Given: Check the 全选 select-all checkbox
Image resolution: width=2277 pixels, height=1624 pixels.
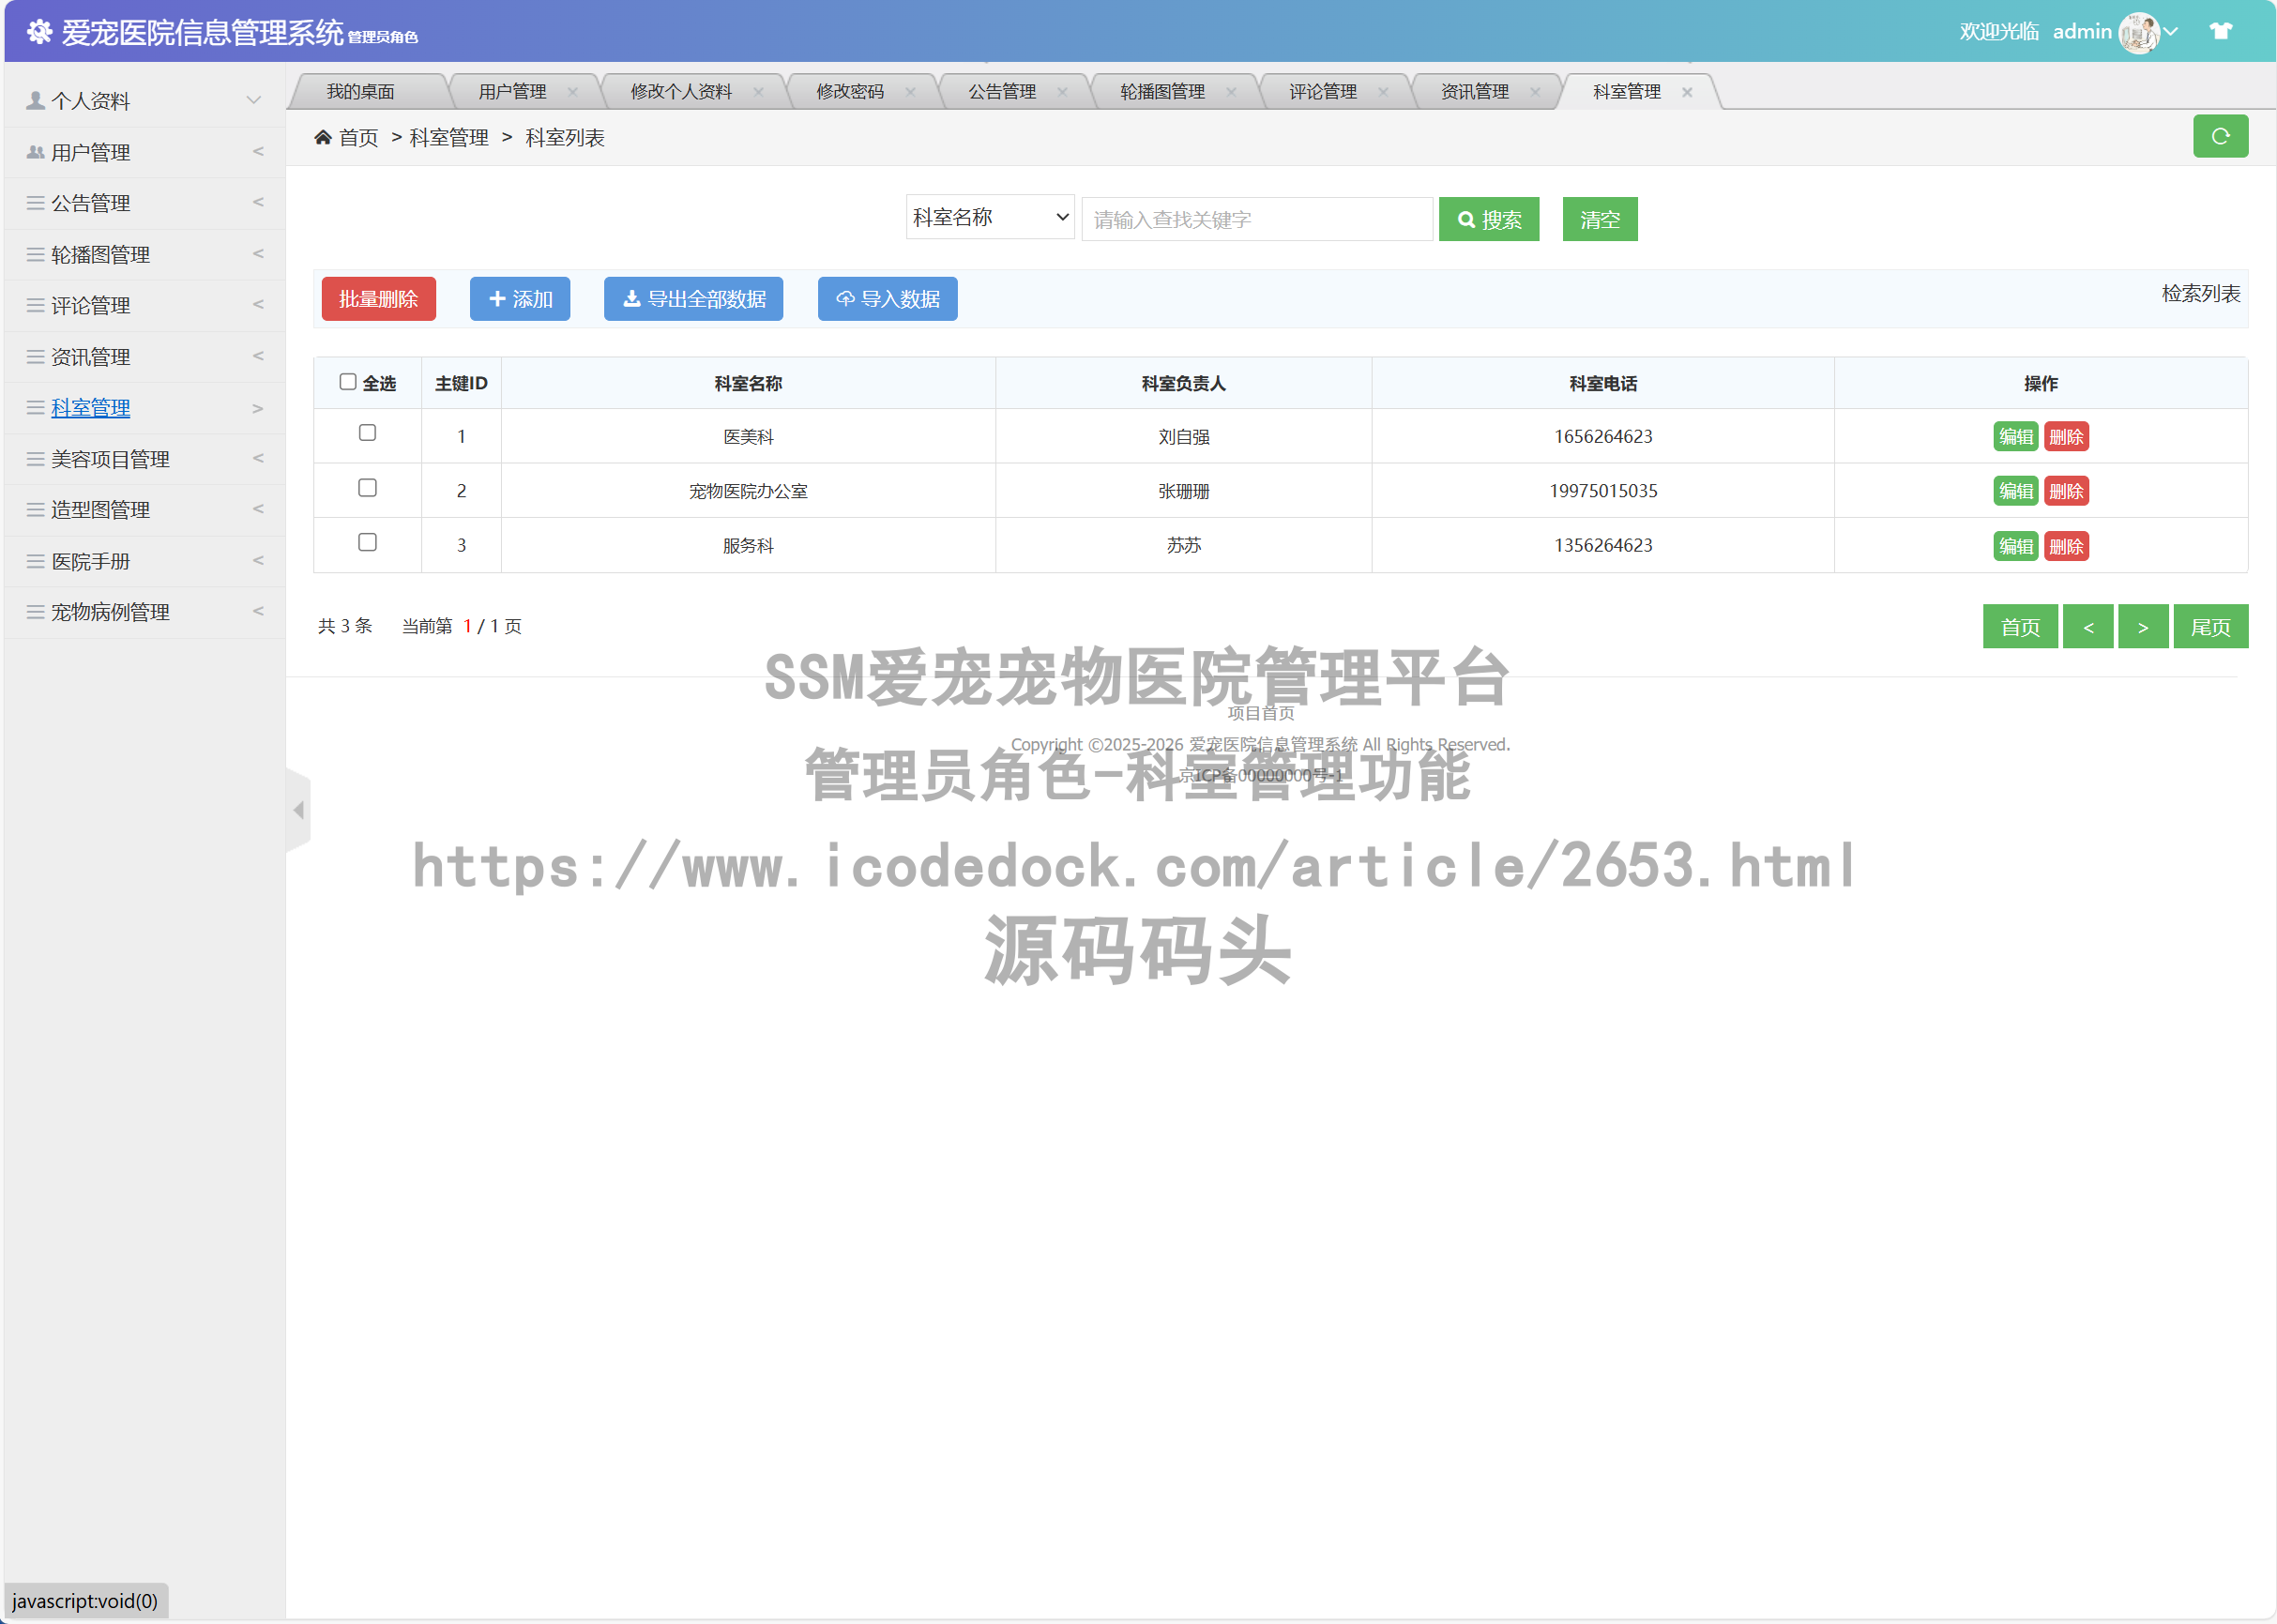Looking at the screenshot, I should (x=347, y=381).
